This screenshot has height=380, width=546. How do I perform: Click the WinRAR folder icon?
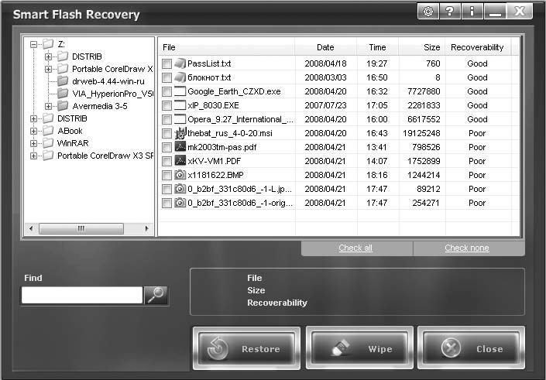pos(48,143)
